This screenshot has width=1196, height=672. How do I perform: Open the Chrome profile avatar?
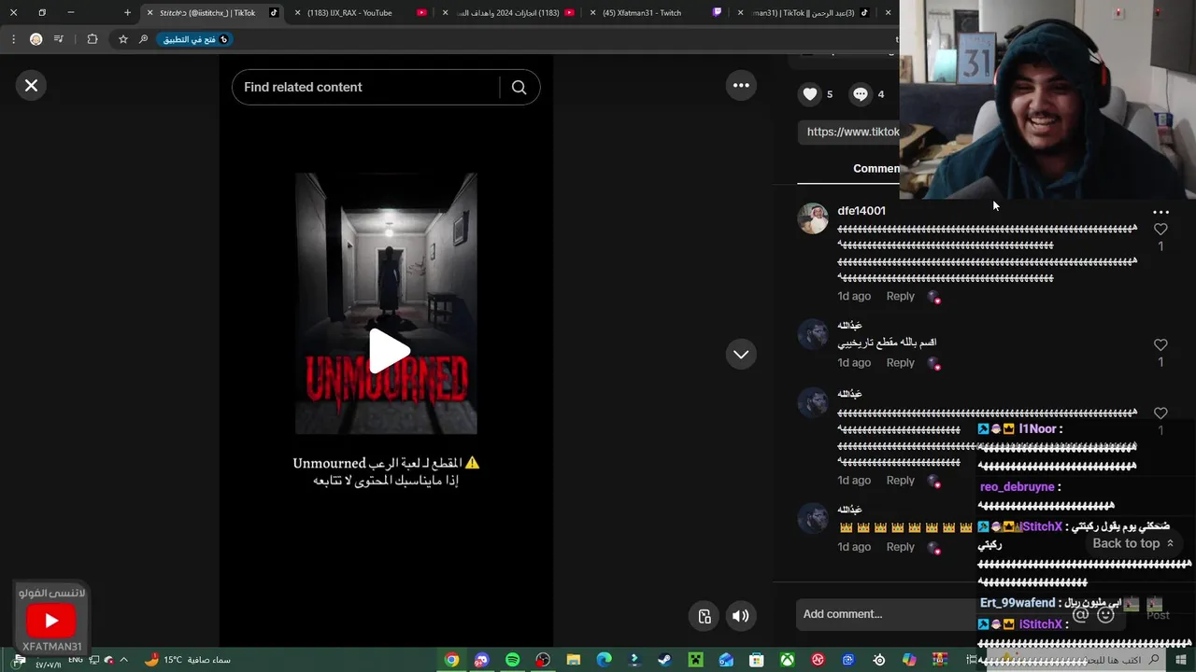36,39
